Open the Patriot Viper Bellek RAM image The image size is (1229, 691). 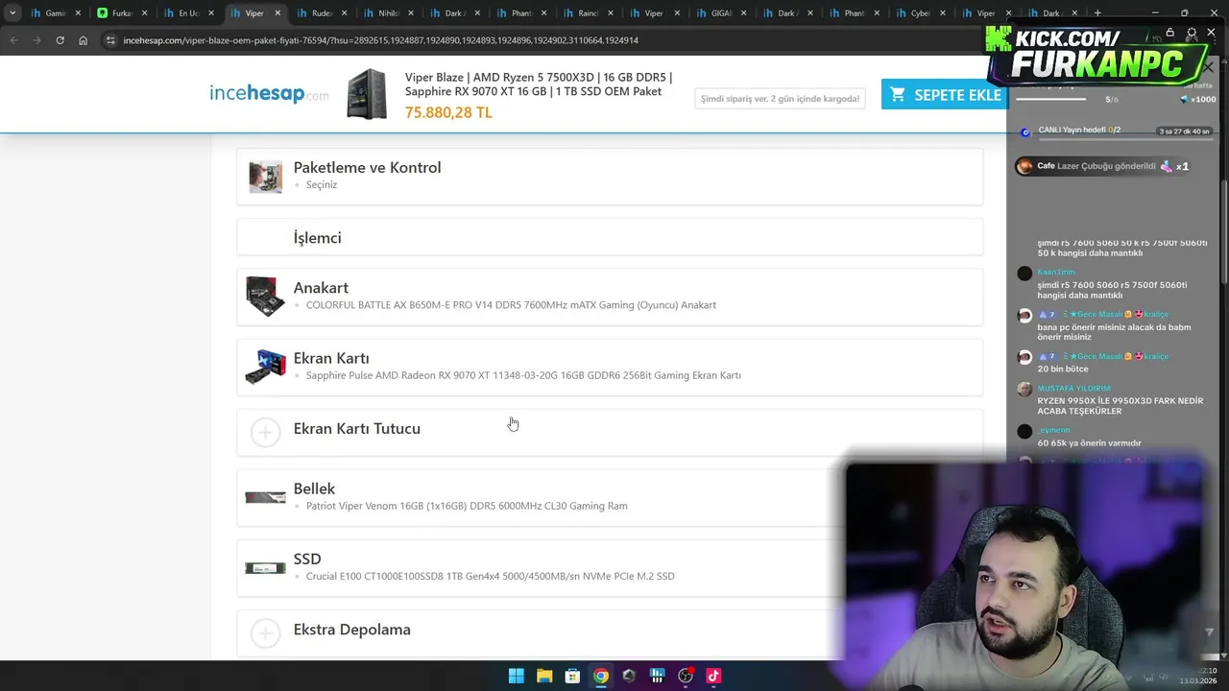tap(266, 497)
